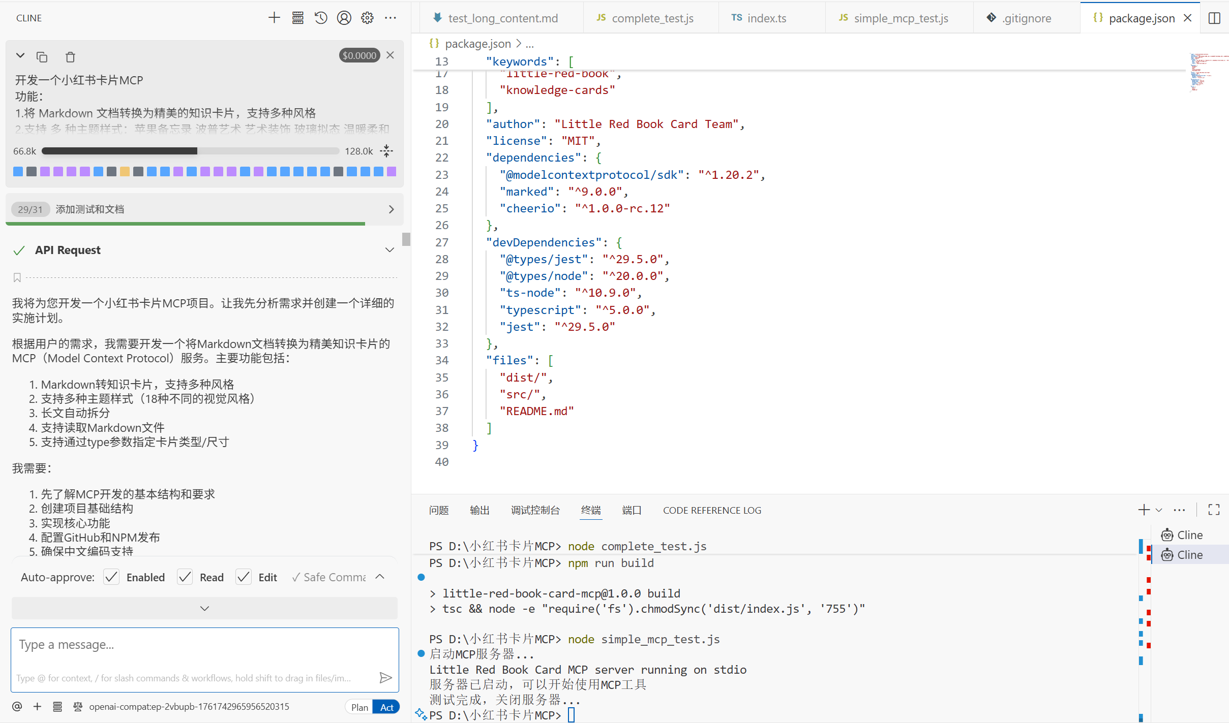Open Cline task history icon
The height and width of the screenshot is (723, 1229).
[321, 18]
